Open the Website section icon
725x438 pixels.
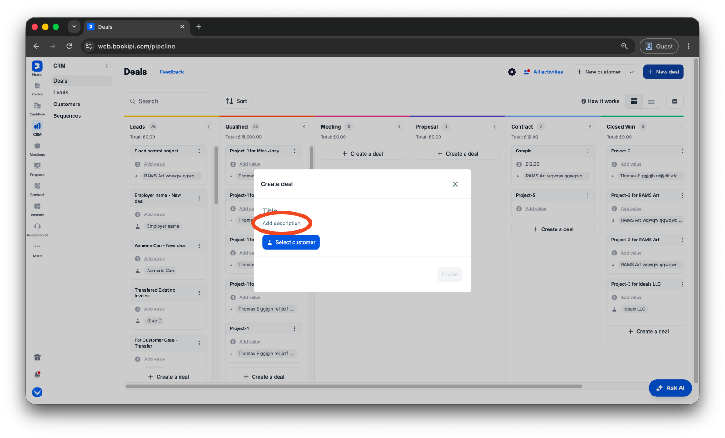37,206
